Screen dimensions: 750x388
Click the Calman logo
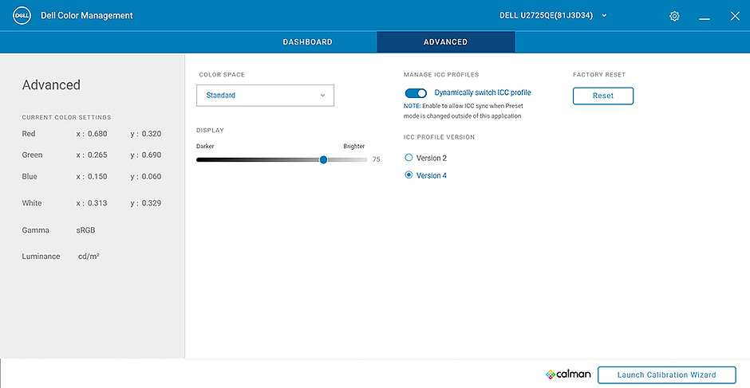click(x=568, y=374)
